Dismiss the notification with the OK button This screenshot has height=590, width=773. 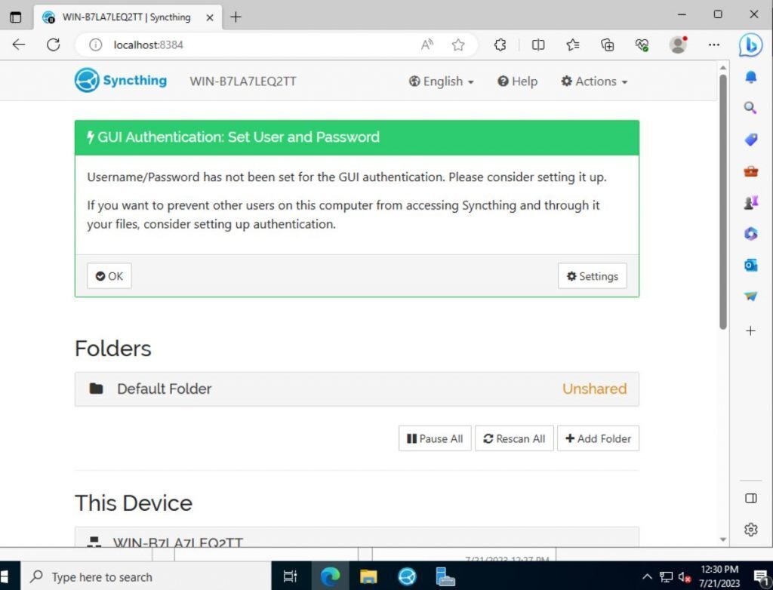coord(109,276)
